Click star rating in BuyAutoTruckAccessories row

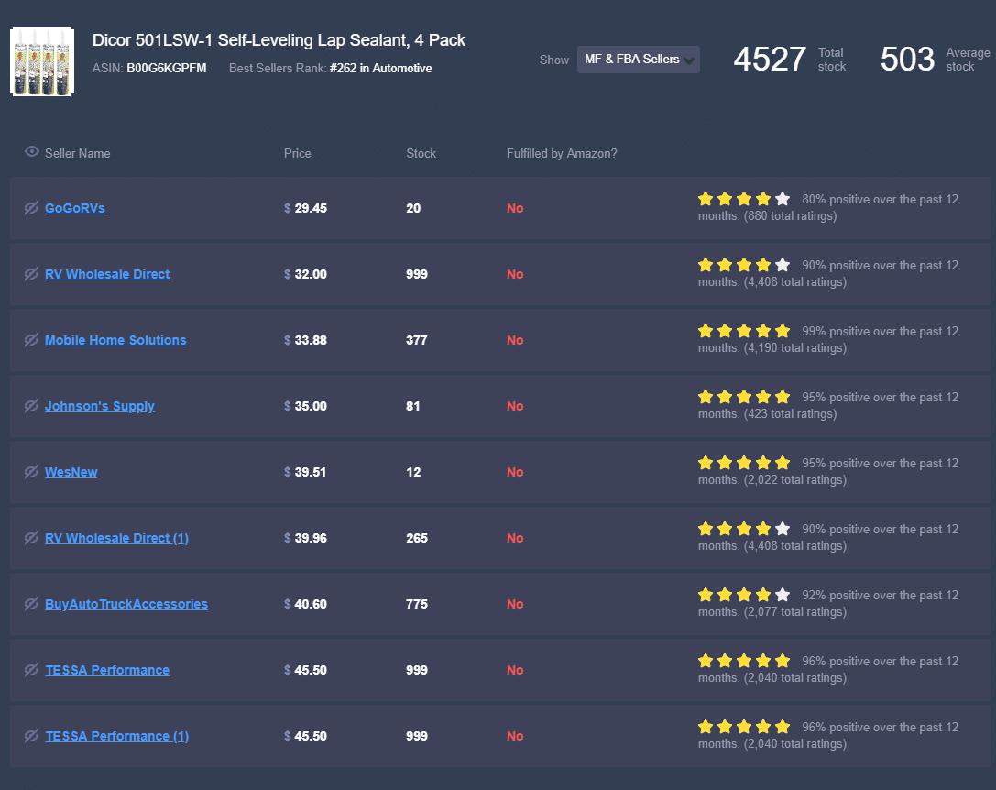[744, 596]
